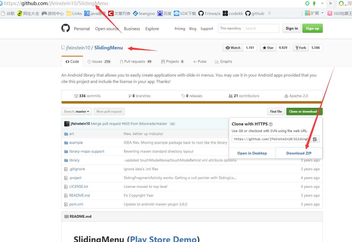Image resolution: width=352 pixels, height=242 pixels.
Task: Click Open in Desktop
Action: coord(252,153)
